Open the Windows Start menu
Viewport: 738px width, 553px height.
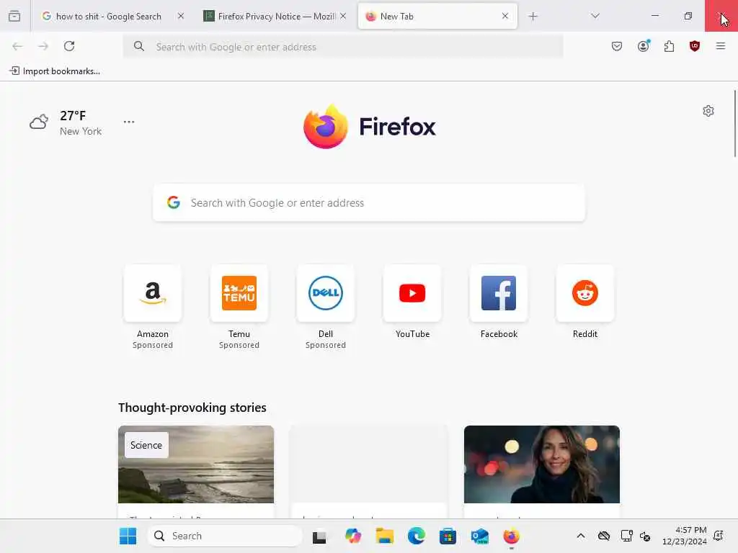click(x=128, y=536)
